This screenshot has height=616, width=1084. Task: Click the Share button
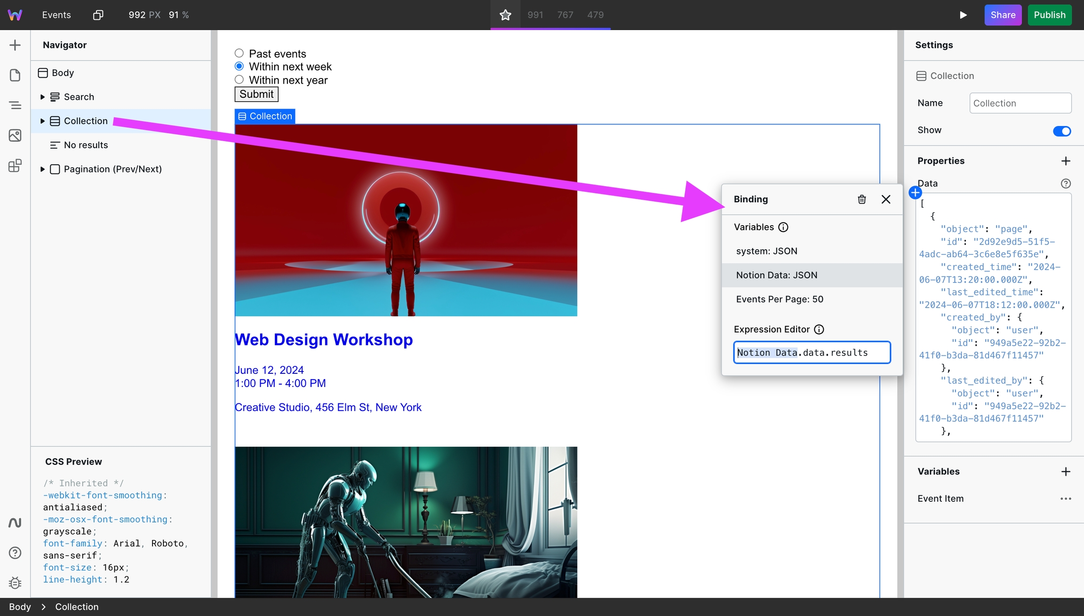tap(1003, 15)
